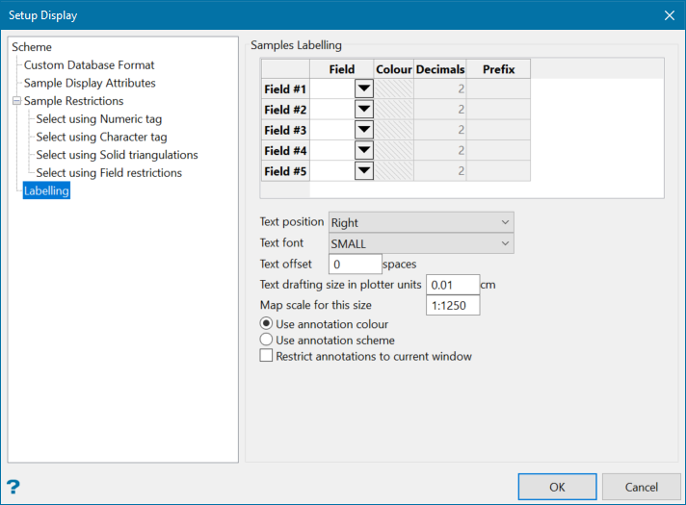
Task: Open the Field #2 dropdown arrow
Action: coord(363,110)
